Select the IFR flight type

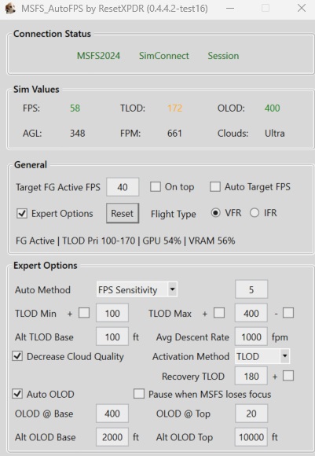click(x=255, y=213)
